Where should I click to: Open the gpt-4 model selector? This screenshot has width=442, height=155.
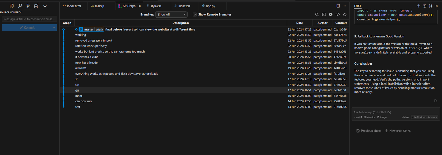[358, 117]
